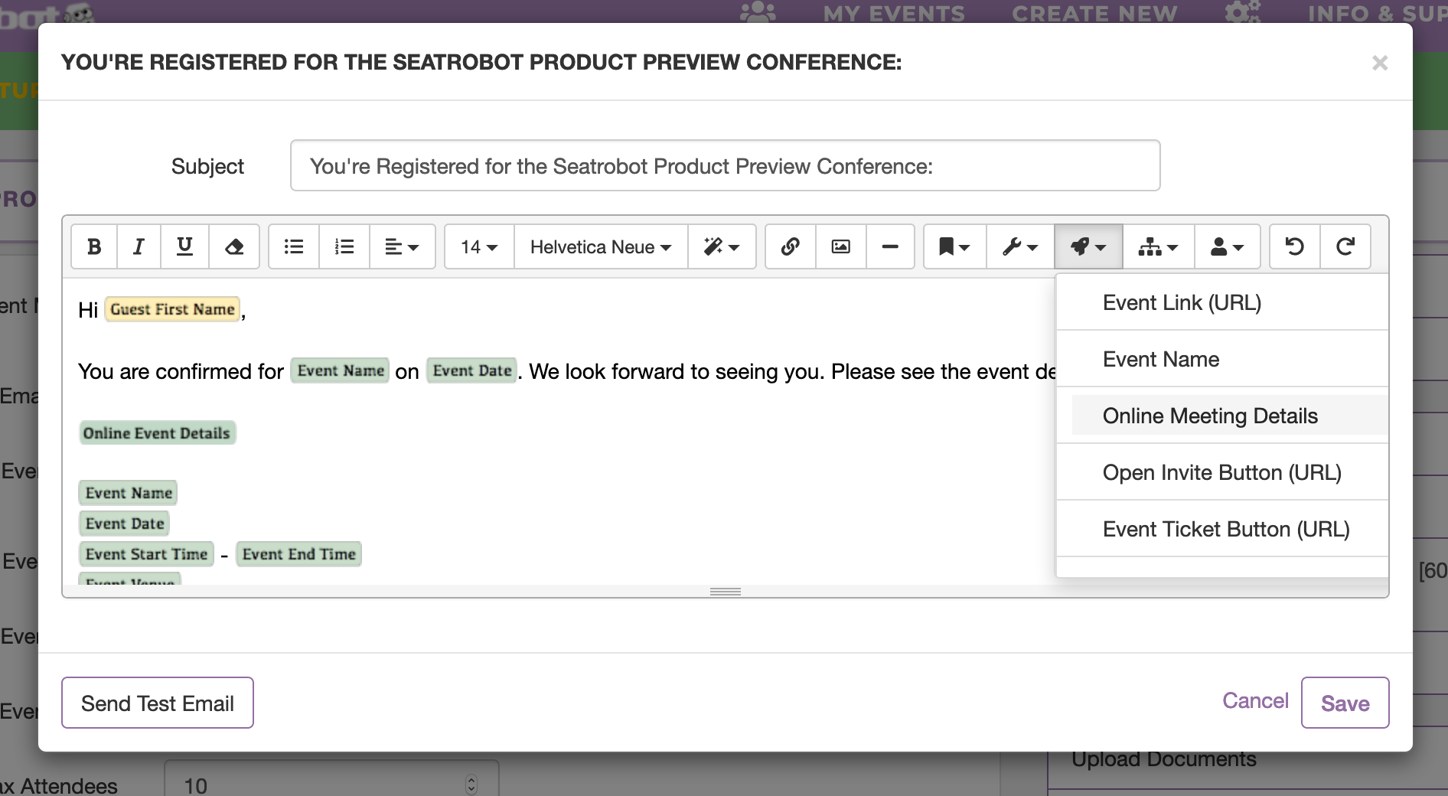Save the email template

coord(1345,703)
